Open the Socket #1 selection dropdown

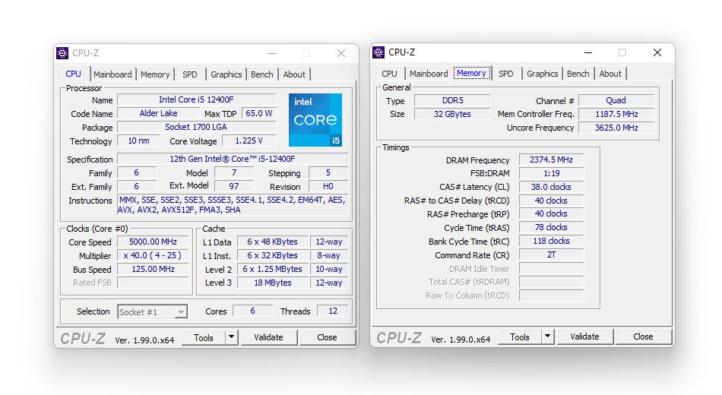(182, 312)
